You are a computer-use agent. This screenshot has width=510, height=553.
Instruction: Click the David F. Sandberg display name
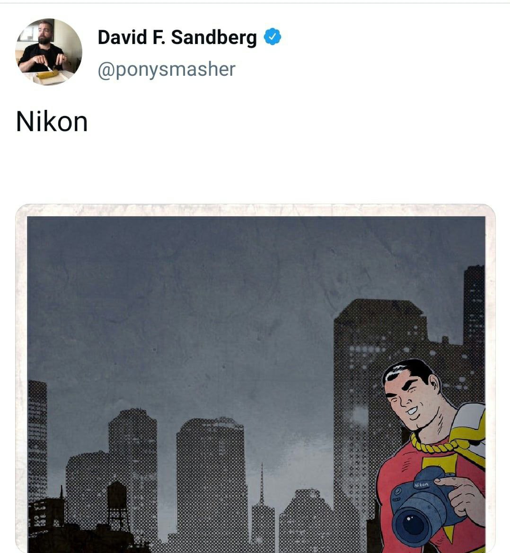177,37
